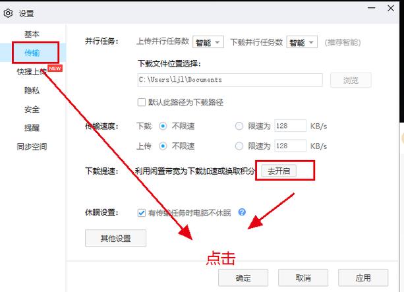404x292 pixels.
Task: Toggle 有传输任务时电脑不休眠 checkbox
Action: click(x=142, y=213)
